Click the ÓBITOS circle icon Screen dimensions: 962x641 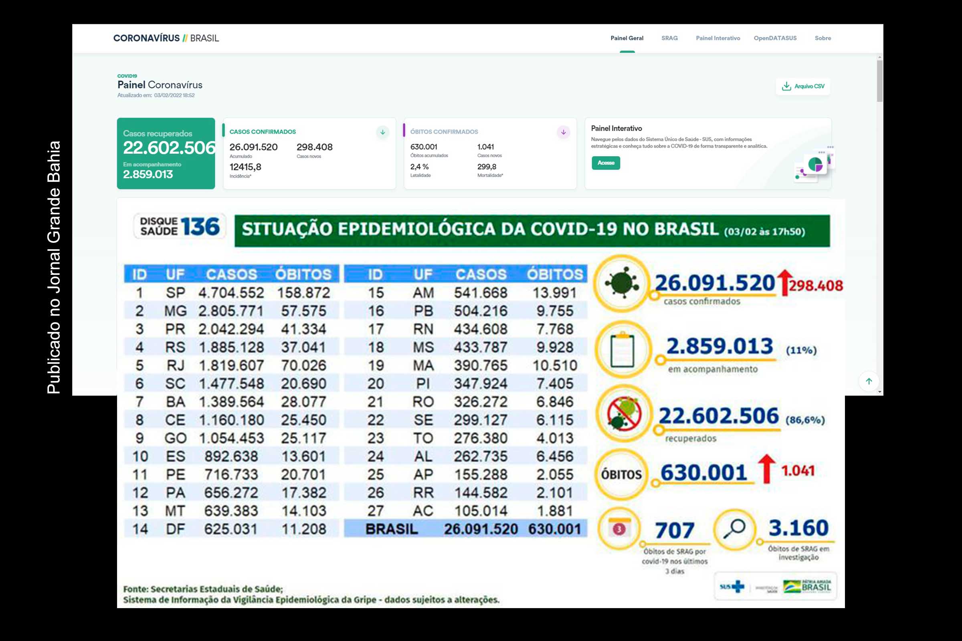coord(622,474)
